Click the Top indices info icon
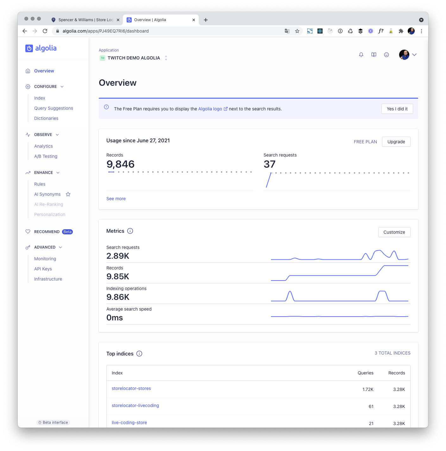 pos(139,354)
